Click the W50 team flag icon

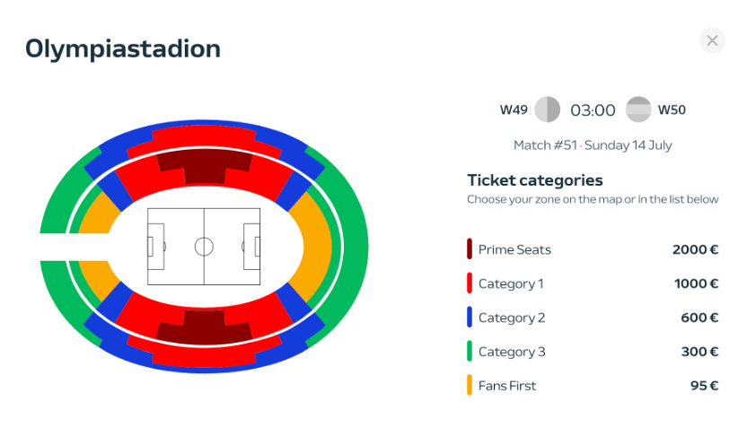[638, 110]
